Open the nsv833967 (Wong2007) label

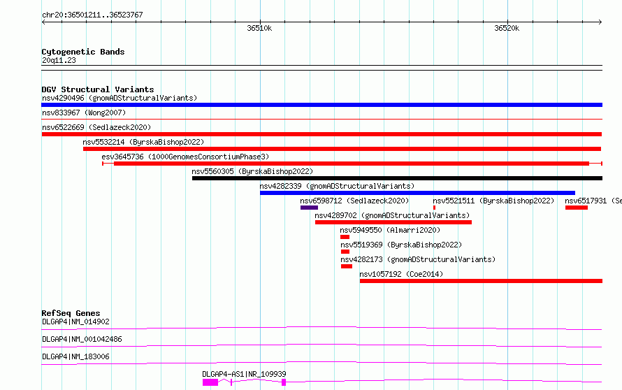click(84, 113)
